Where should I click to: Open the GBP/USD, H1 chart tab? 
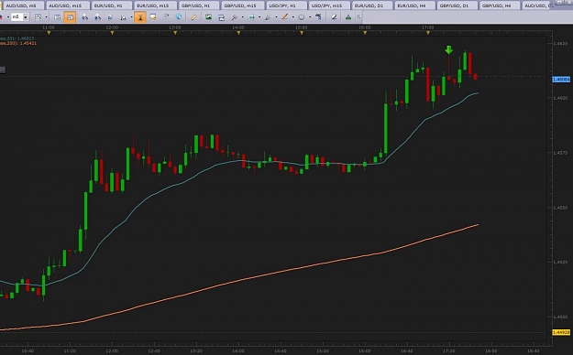(198, 5)
